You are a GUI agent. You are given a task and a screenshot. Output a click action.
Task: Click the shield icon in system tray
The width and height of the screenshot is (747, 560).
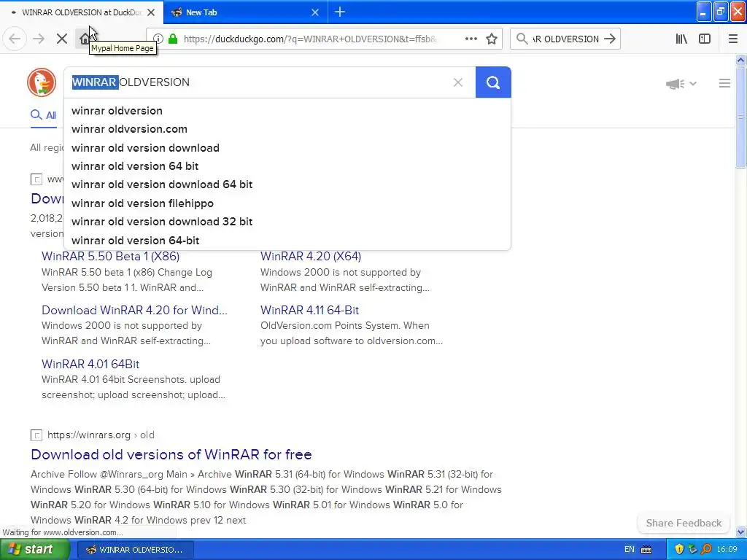tap(679, 549)
